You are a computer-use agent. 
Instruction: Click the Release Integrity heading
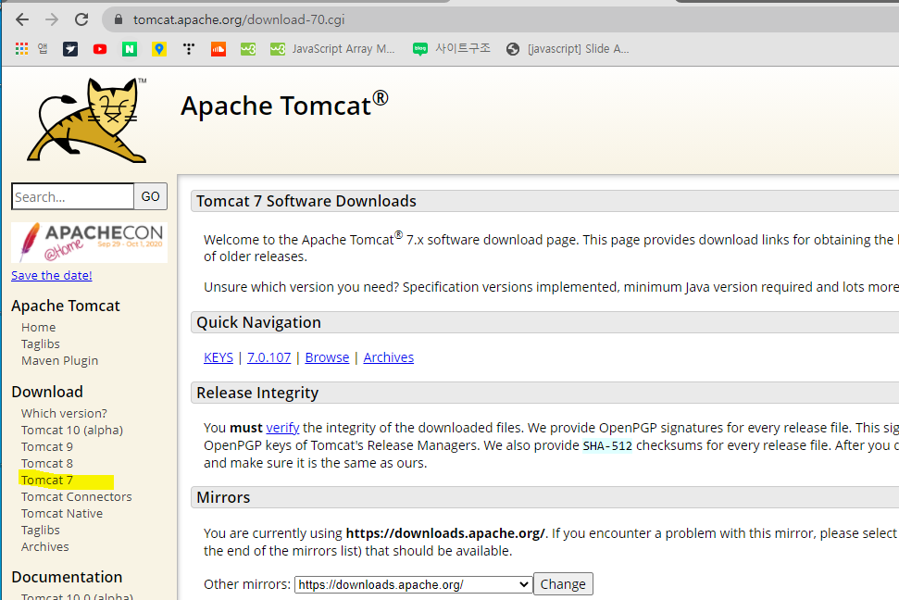coord(257,393)
